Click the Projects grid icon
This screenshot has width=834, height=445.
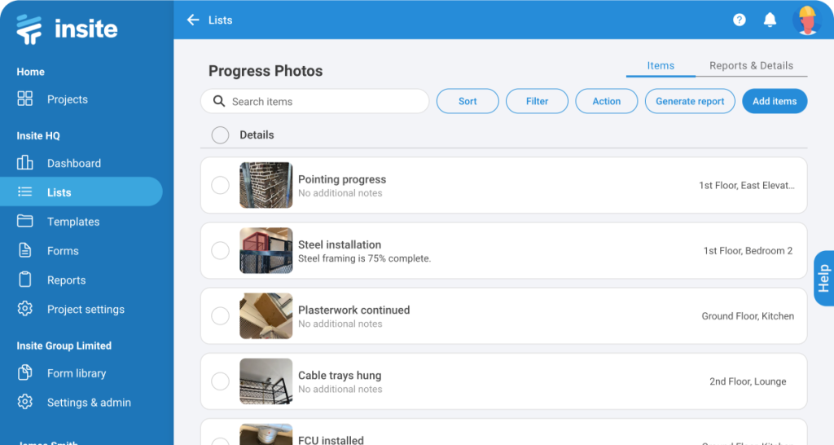pos(25,99)
